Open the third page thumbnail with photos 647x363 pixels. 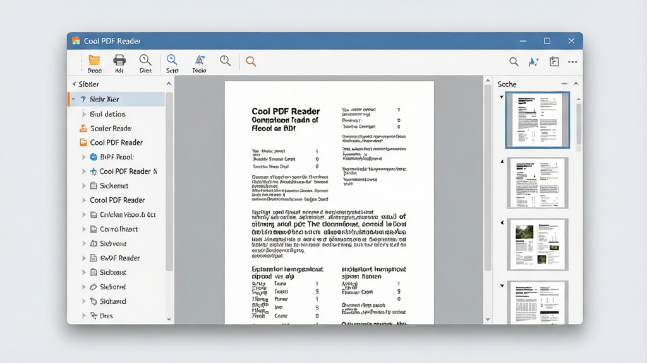(x=537, y=245)
